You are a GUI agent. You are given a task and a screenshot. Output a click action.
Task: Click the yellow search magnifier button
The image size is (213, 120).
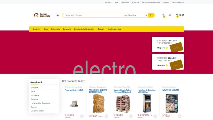[151, 15]
